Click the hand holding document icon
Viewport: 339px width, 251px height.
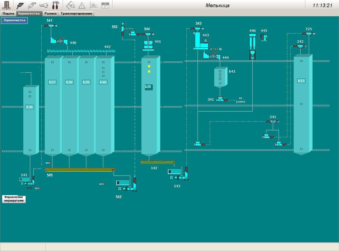(70, 5)
